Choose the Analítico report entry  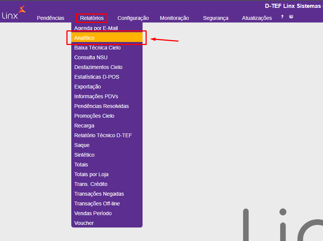pos(107,38)
